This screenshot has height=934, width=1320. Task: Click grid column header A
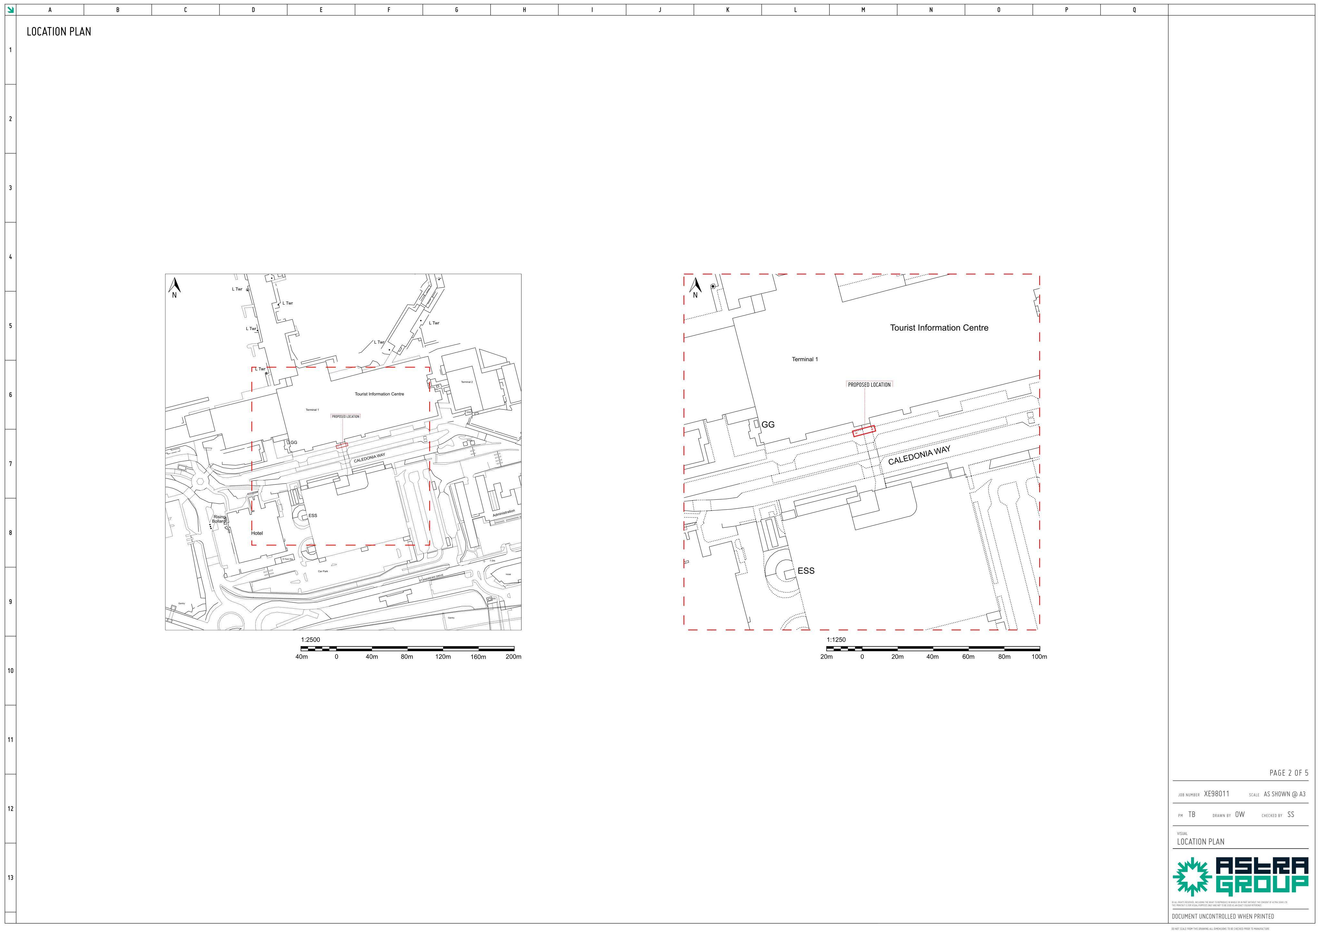pyautogui.click(x=50, y=10)
